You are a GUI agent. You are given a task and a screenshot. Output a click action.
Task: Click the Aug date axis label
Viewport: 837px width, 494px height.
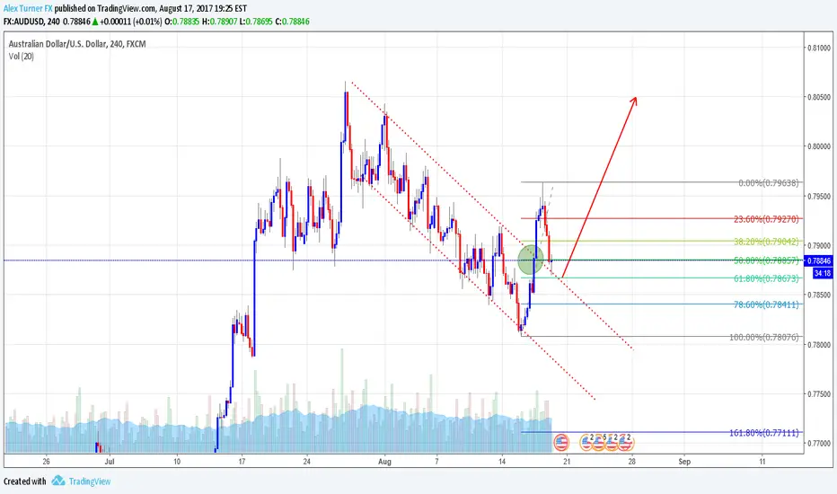[384, 462]
